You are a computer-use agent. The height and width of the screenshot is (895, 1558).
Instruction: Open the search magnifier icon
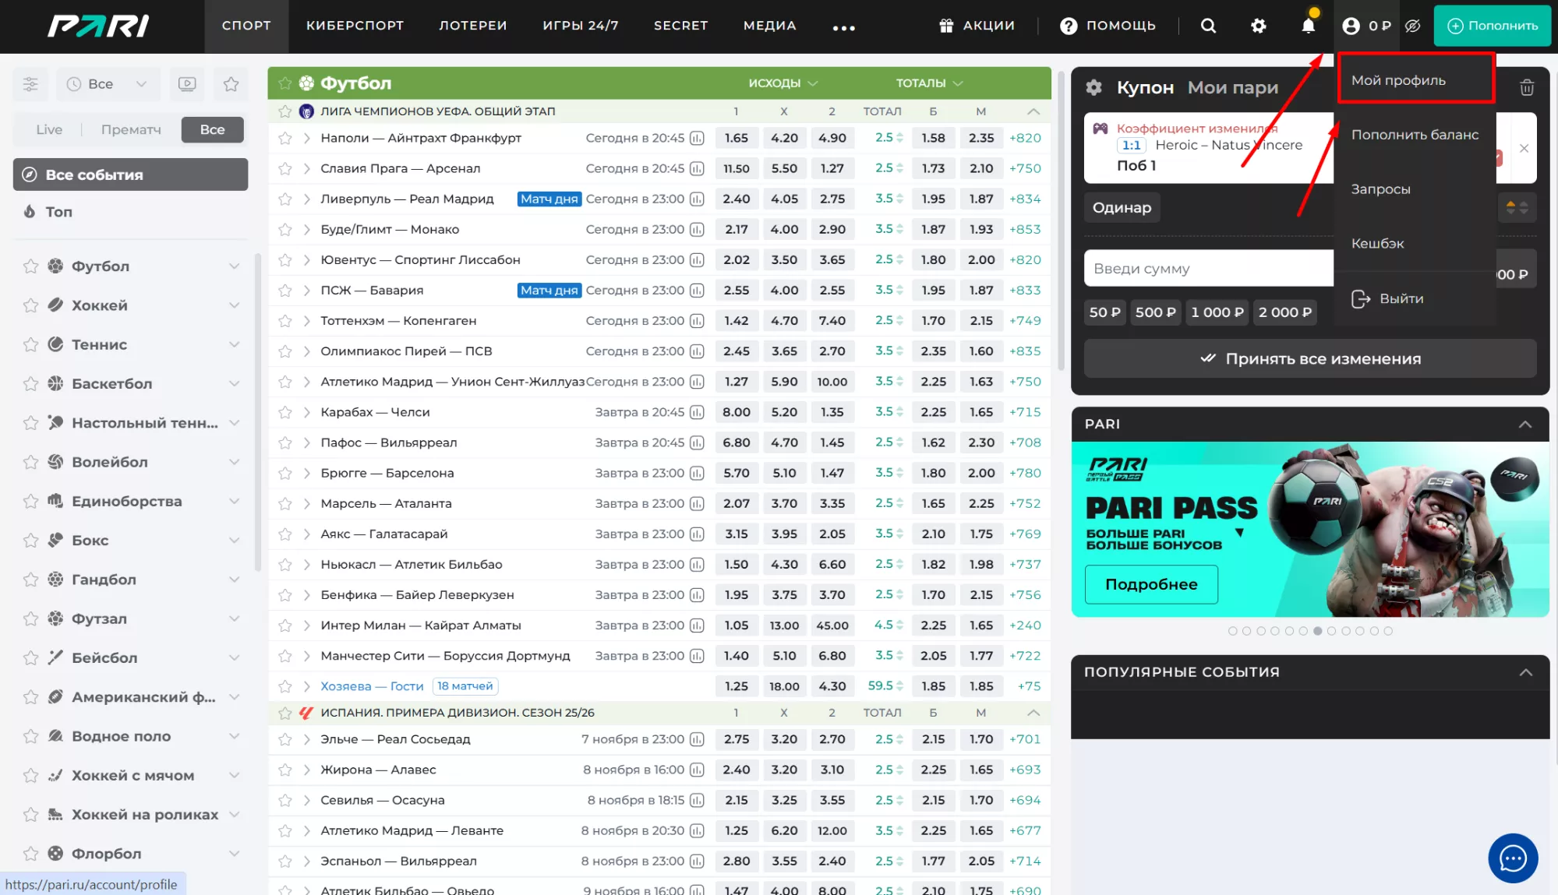pos(1208,26)
